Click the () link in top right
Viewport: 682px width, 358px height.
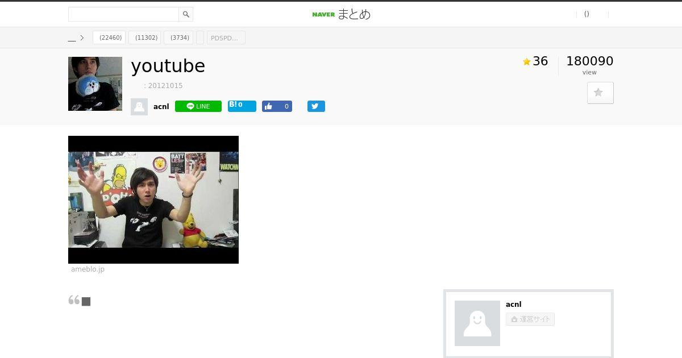[587, 14]
